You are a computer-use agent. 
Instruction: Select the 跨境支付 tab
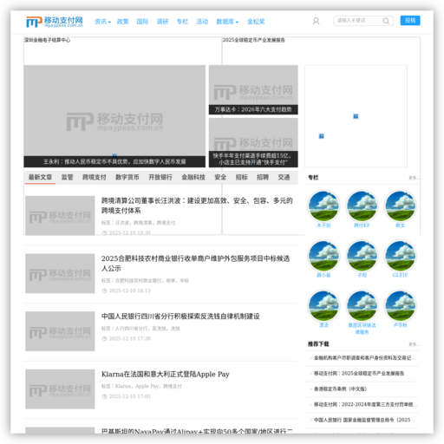tap(95, 177)
